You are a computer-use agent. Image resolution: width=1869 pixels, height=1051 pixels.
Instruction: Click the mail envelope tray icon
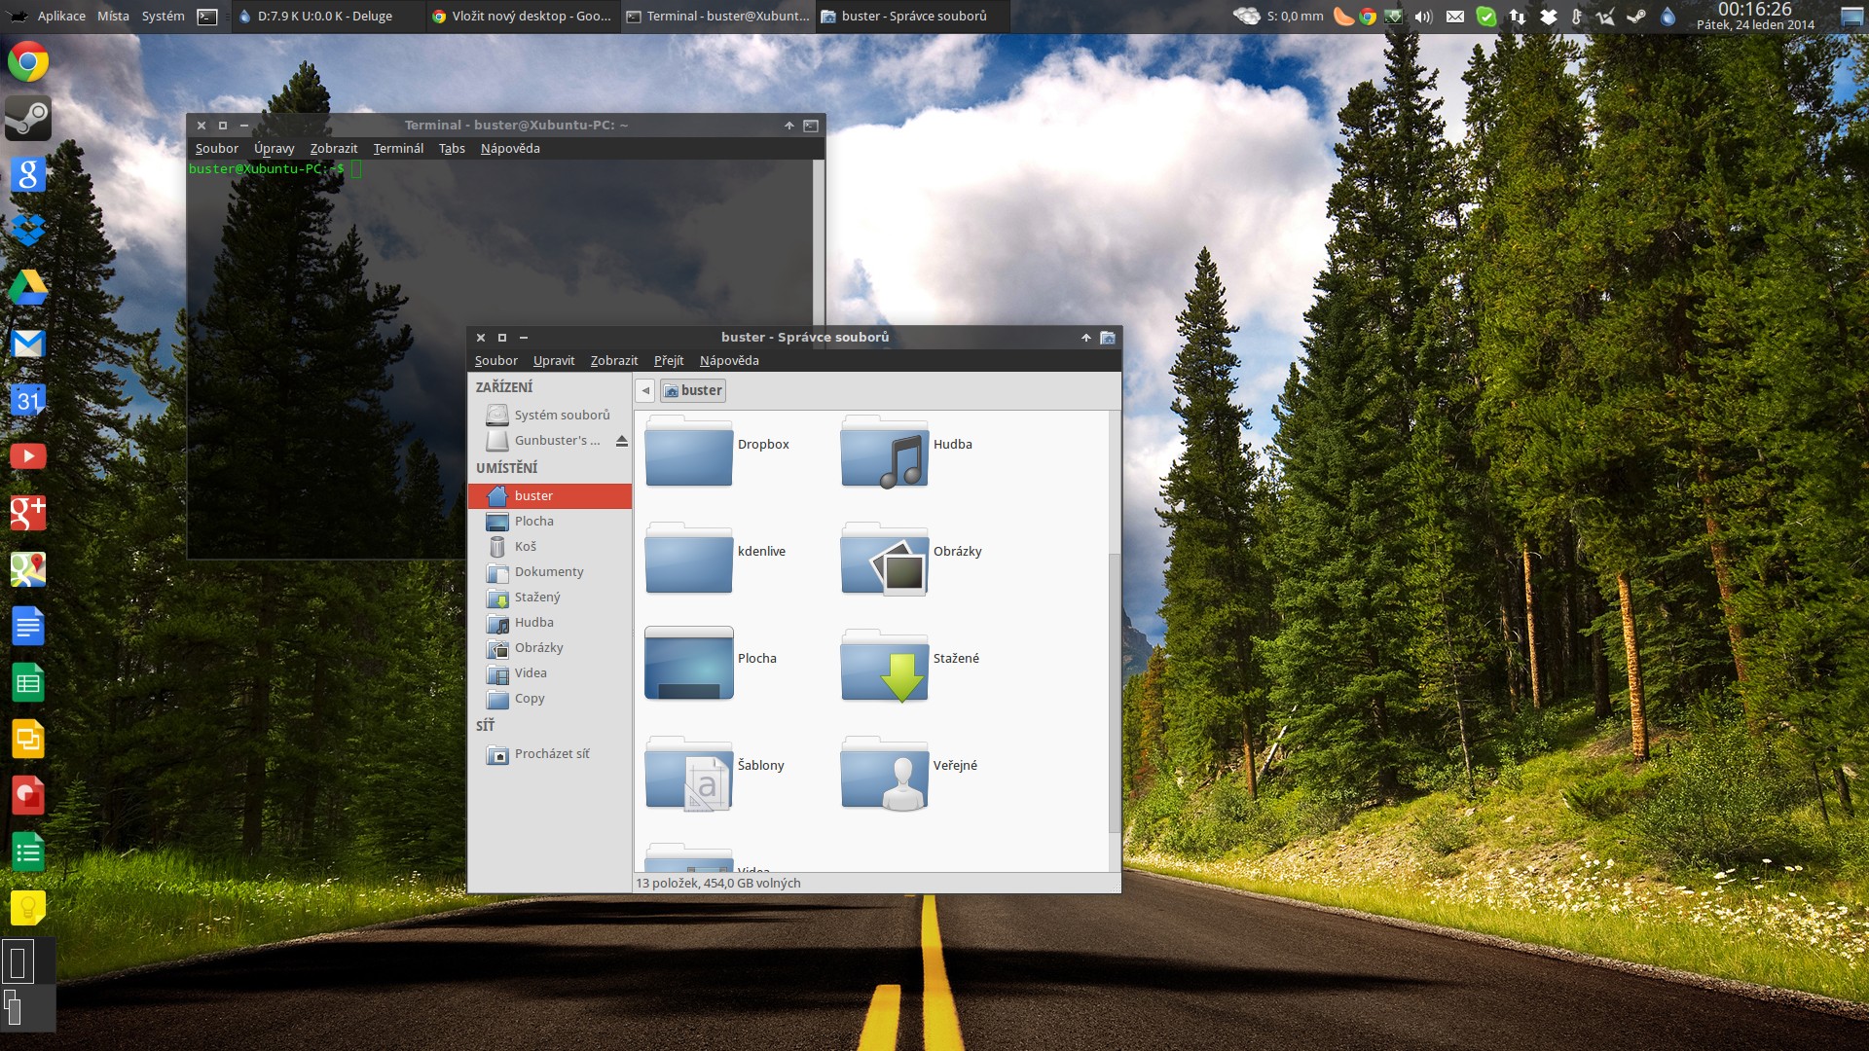click(1455, 17)
